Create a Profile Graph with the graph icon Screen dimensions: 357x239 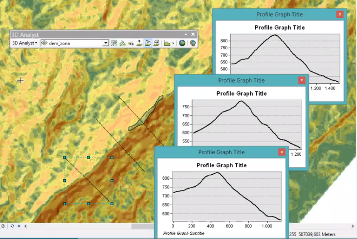click(167, 43)
